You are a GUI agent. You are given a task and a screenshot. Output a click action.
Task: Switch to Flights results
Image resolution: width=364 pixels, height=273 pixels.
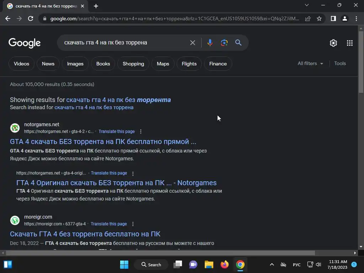[189, 64]
